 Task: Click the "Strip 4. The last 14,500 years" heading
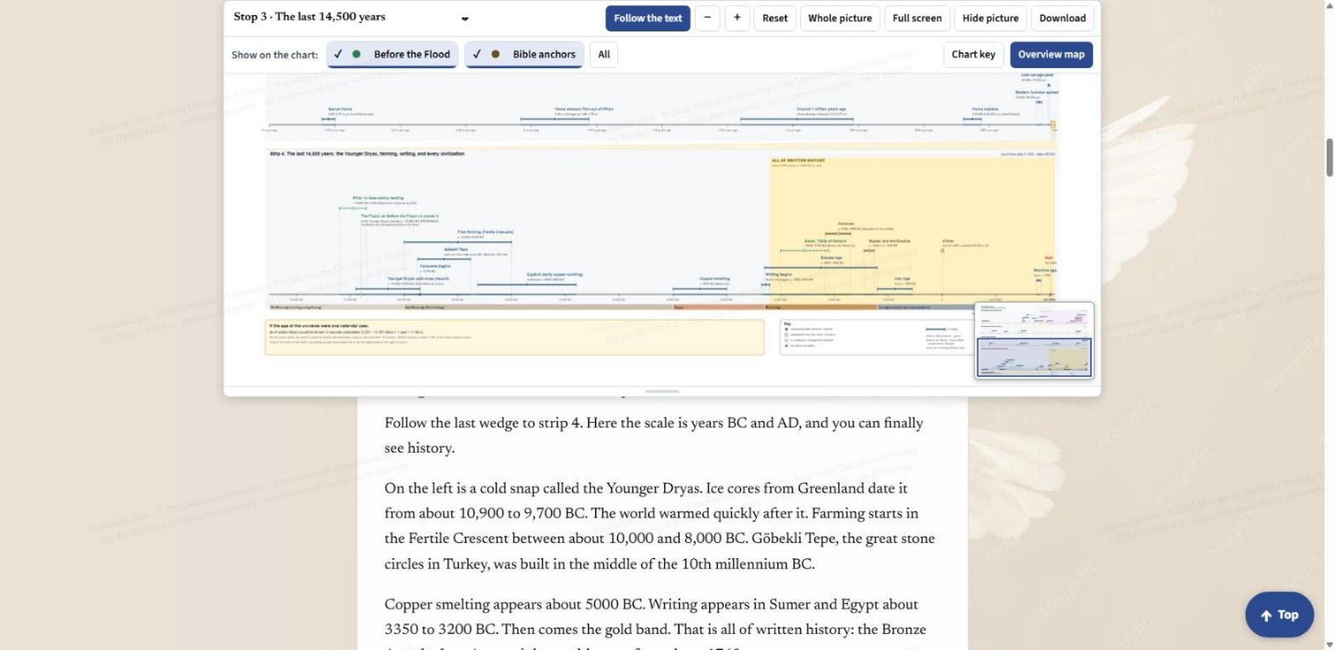tap(367, 154)
